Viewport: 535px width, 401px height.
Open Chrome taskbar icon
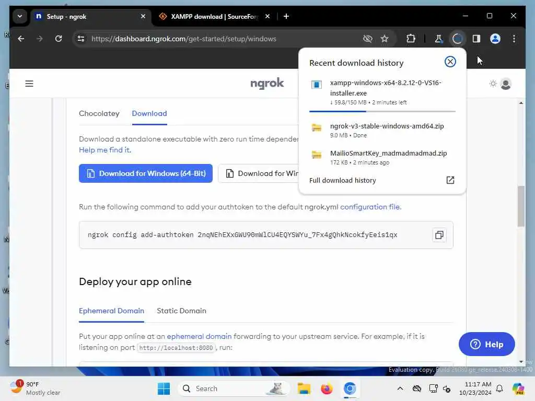(x=350, y=388)
